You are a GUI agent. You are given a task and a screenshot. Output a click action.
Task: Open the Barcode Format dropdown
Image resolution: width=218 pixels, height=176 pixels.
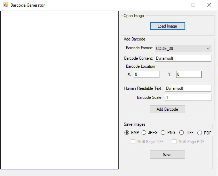(x=183, y=48)
